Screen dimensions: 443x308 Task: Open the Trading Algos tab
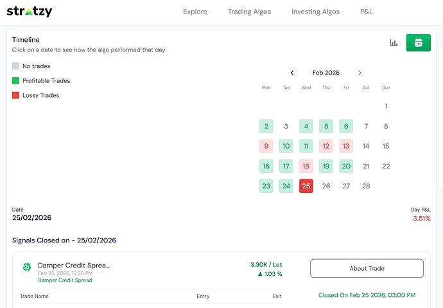(x=249, y=12)
